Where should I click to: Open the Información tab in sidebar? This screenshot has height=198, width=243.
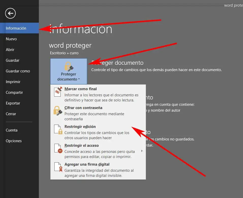pyautogui.click(x=19, y=28)
